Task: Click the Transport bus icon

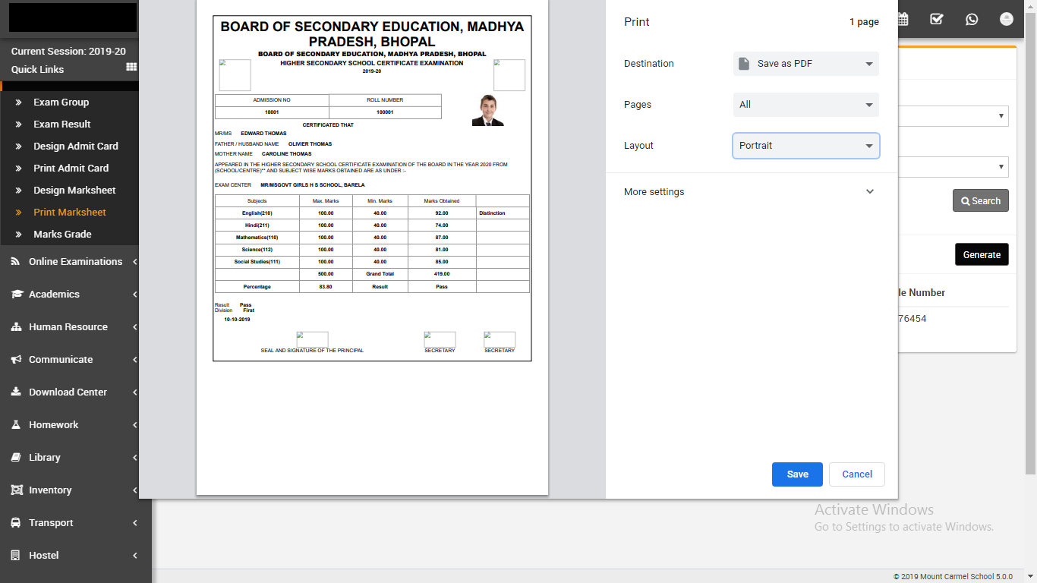Action: (16, 523)
